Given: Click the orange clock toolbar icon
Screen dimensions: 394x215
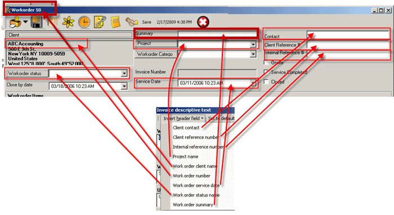Looking at the screenshot, I should click(x=84, y=22).
